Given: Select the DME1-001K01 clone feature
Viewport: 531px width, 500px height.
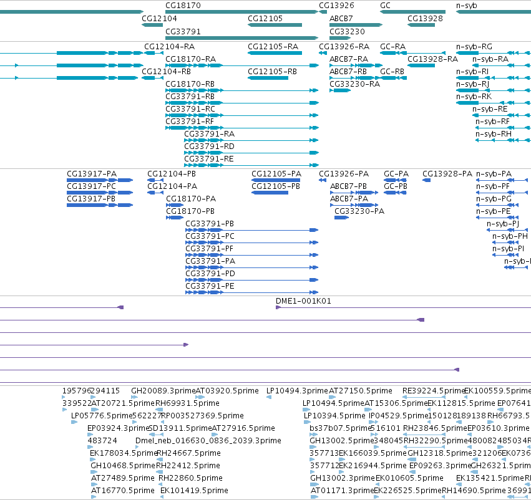Looking at the screenshot, I should click(403, 307).
